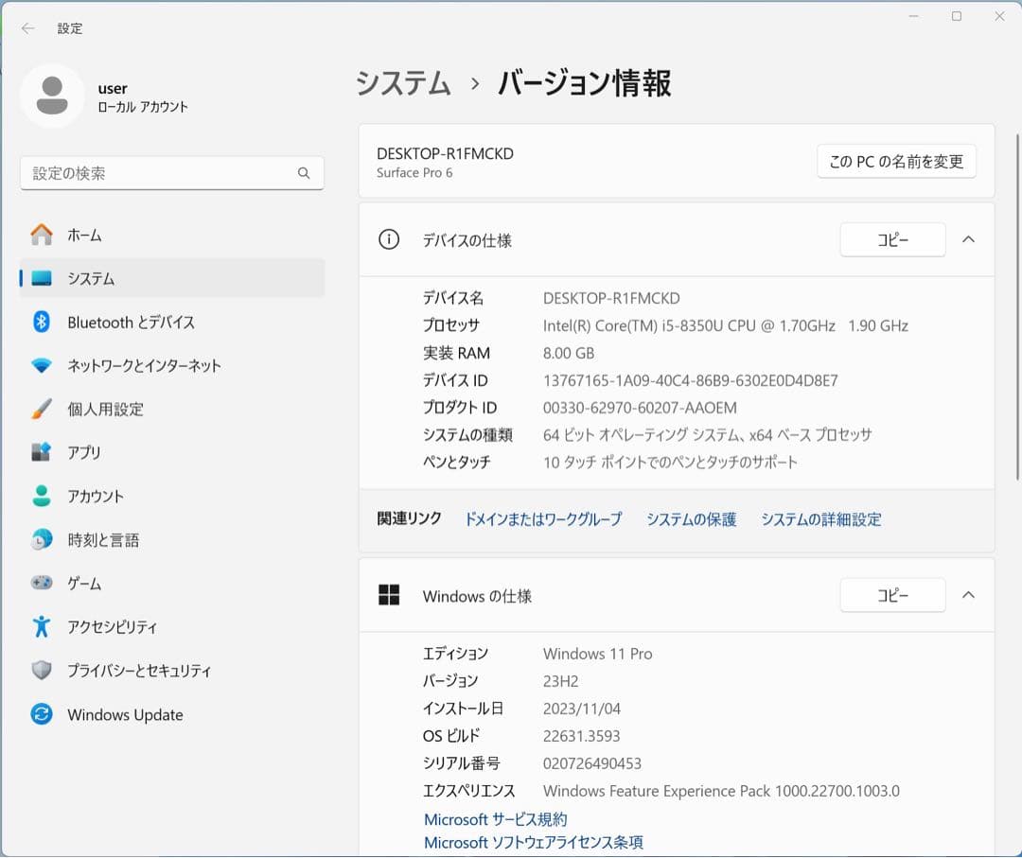Screen dimensions: 1022x858
Task: Click the 設定の検索 search field
Action: coord(171,173)
